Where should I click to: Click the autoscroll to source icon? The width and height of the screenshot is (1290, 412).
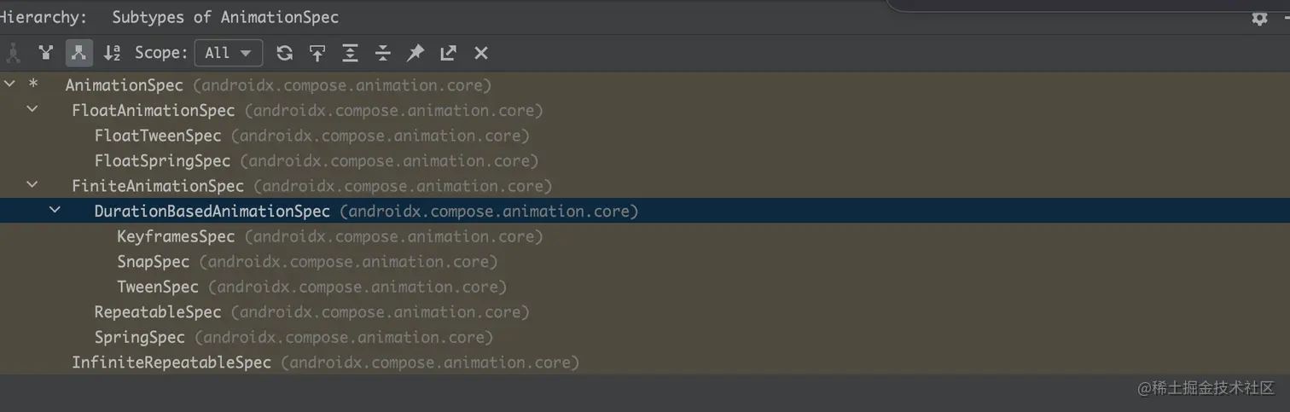pos(317,53)
